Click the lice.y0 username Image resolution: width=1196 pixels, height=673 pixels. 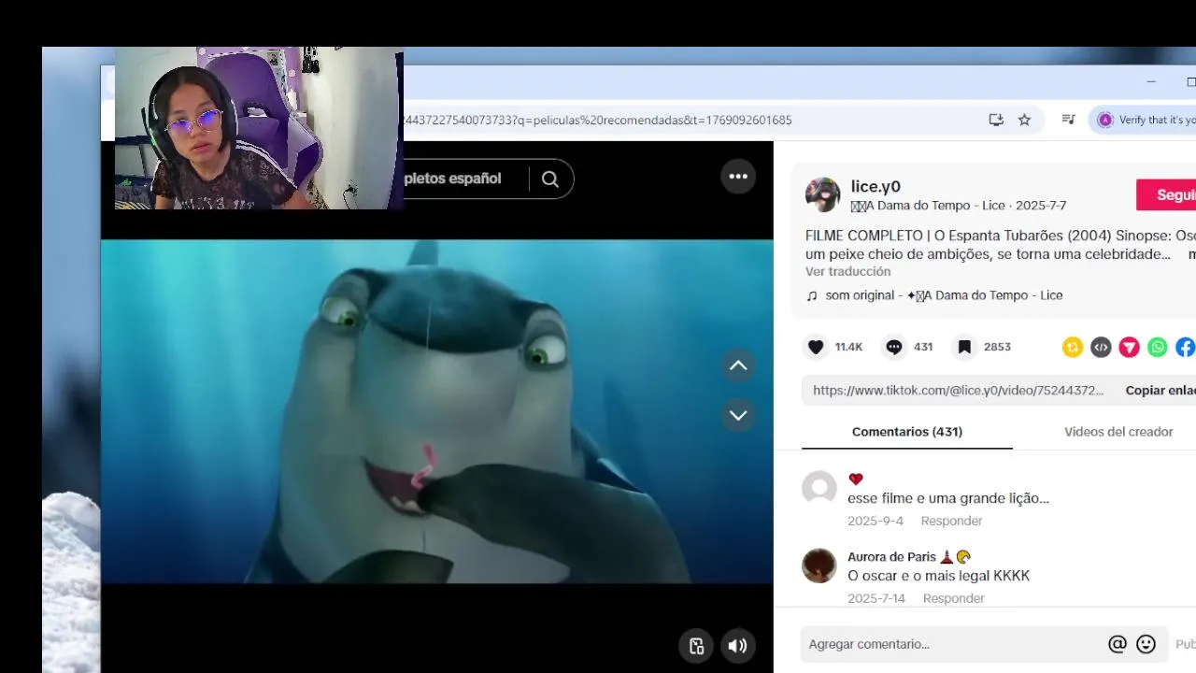point(876,186)
